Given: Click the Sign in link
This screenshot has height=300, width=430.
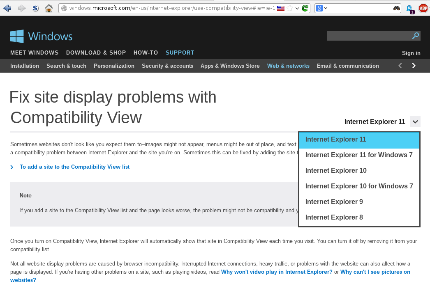Looking at the screenshot, I should [411, 53].
